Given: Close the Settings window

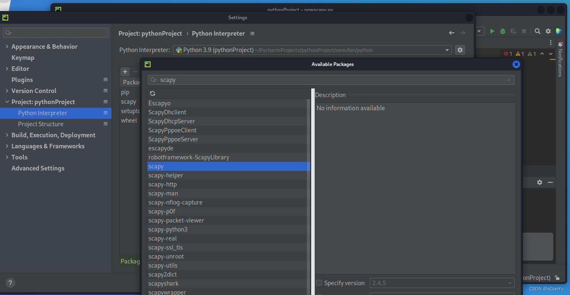Looking at the screenshot, I should (469, 18).
